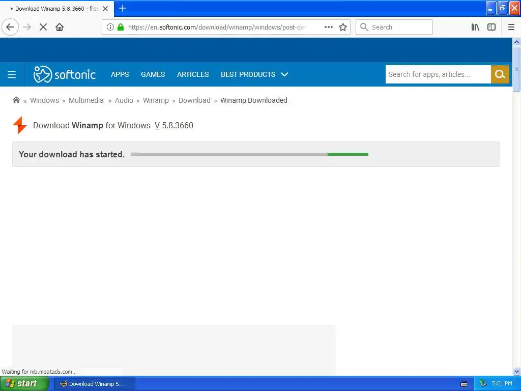Click the Softonic logo
The height and width of the screenshot is (391, 521).
click(65, 74)
